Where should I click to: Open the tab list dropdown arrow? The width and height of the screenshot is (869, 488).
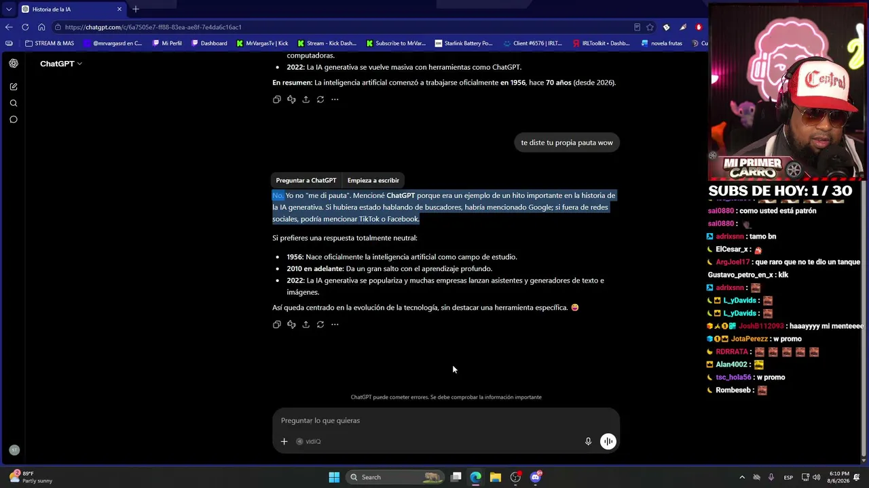tap(9, 9)
